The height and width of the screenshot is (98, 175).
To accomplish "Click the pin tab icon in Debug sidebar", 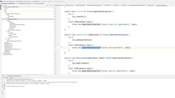I will click(2, 94).
